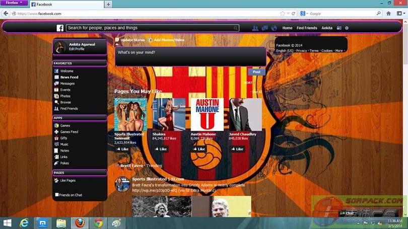The height and width of the screenshot is (229, 408).
Task: Open the messages icon in top bar
Action: pyautogui.click(x=264, y=28)
